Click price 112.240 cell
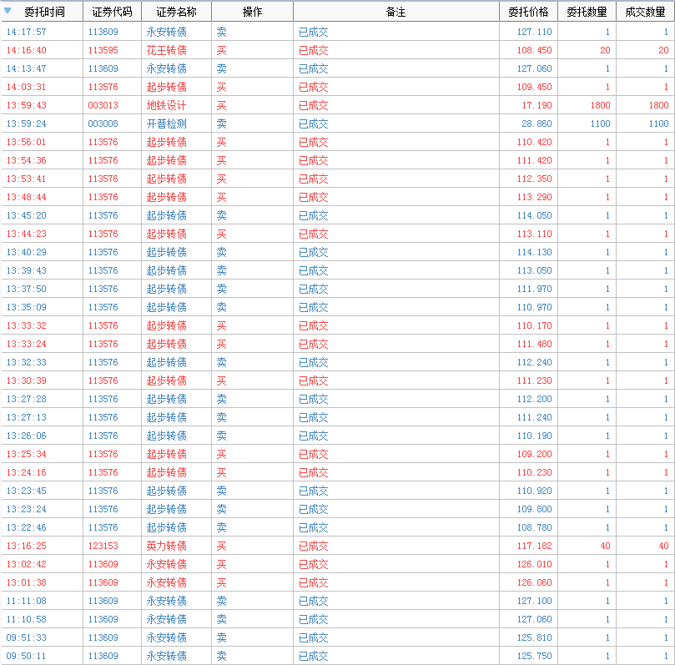This screenshot has width=675, height=665. point(534,362)
